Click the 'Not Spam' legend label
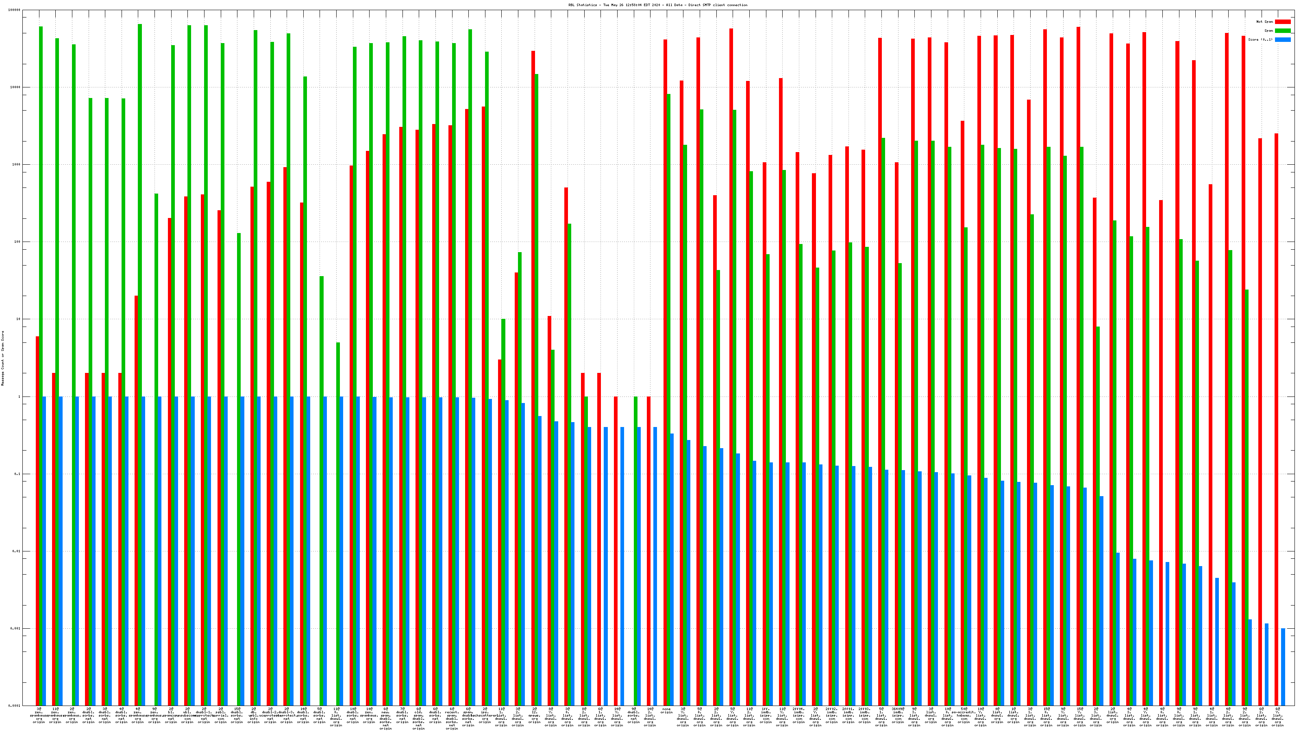This screenshot has width=1301, height=732. click(x=1265, y=22)
